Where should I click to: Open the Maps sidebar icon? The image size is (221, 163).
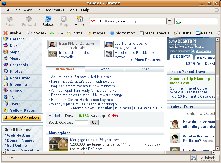coord(6,52)
